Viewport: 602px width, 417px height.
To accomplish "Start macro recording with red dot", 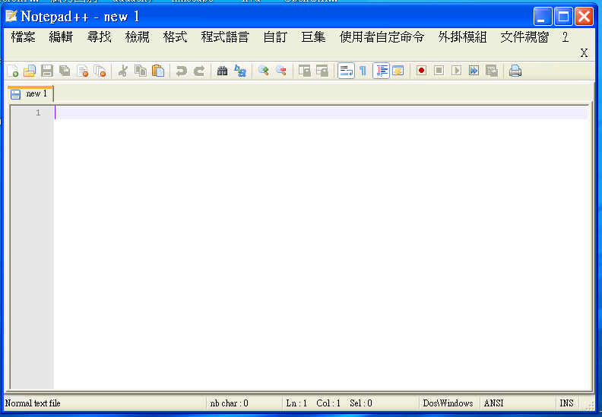I will [421, 71].
